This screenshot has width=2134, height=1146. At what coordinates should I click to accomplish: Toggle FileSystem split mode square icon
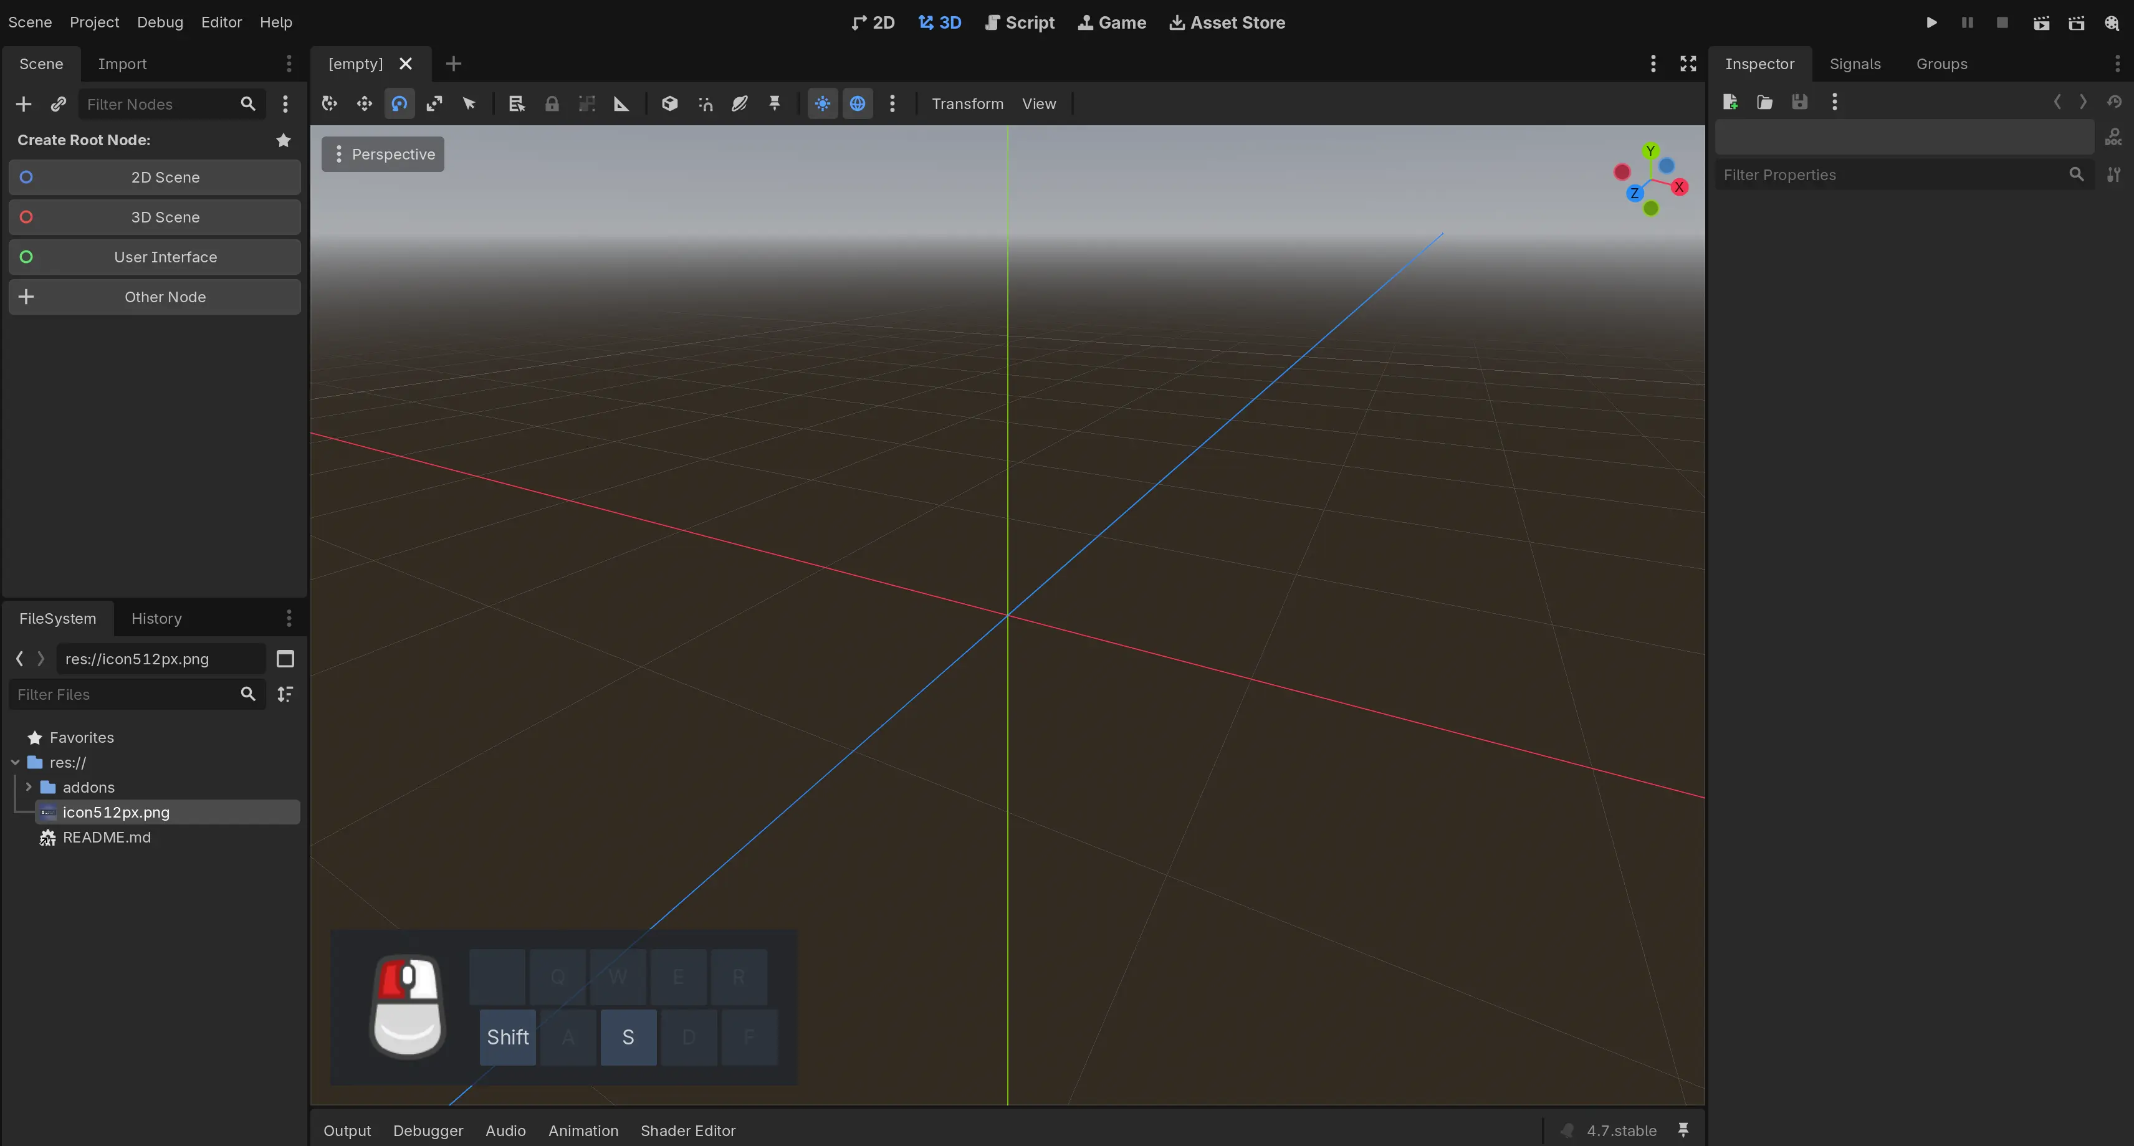coord(285,659)
